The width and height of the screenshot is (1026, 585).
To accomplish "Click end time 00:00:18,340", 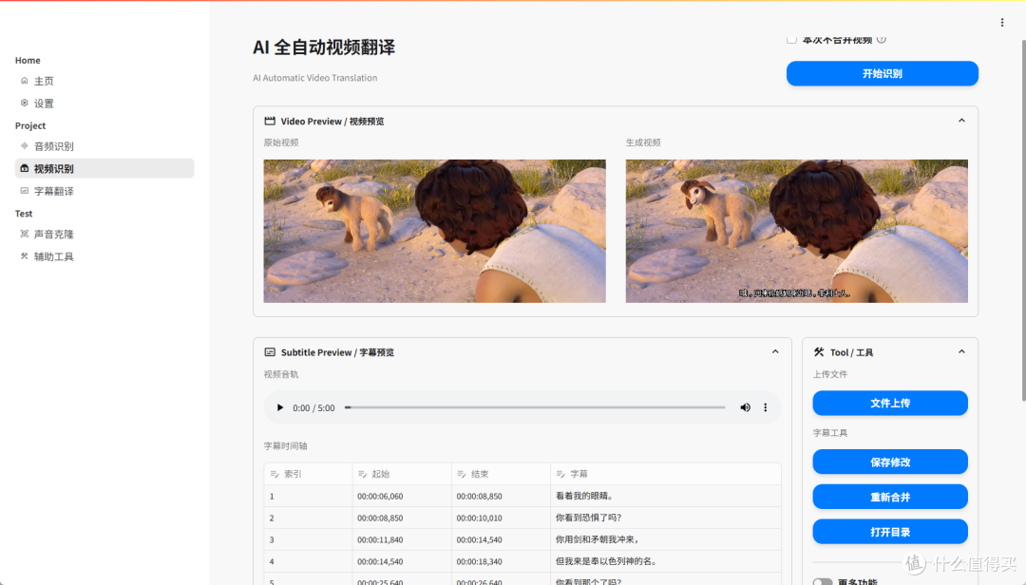I will pos(501,561).
